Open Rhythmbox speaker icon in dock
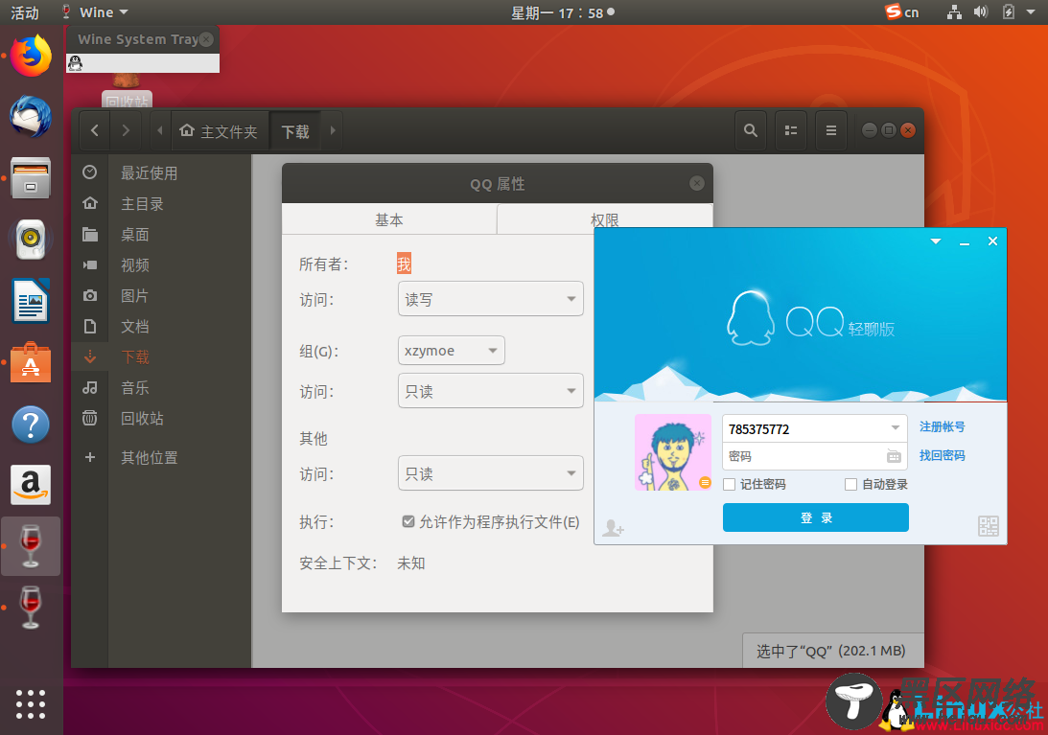Screen dimensions: 1048x735 31,239
